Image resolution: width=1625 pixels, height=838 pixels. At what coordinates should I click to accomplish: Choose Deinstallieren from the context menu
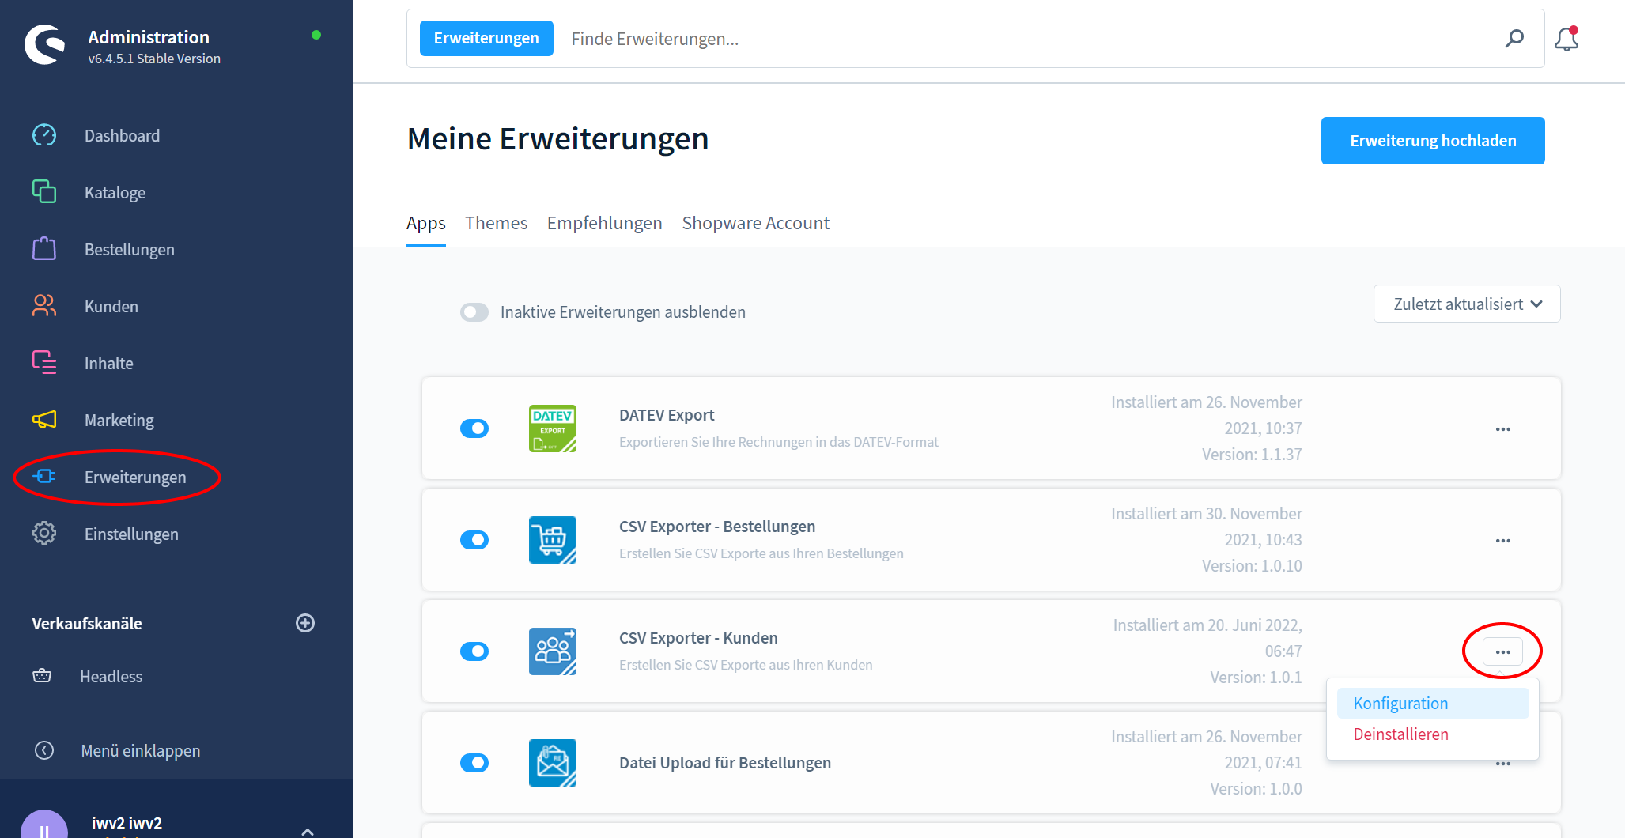pyautogui.click(x=1400, y=734)
